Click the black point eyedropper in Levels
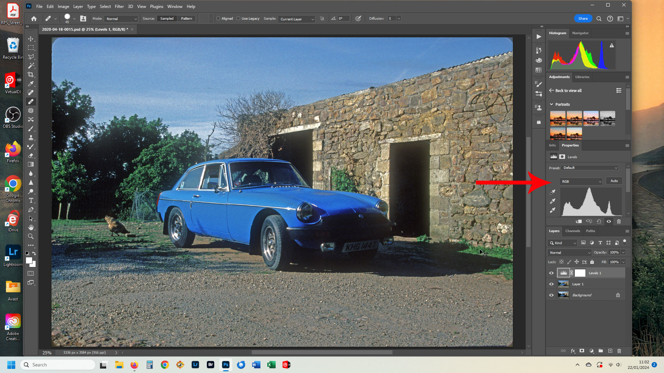This screenshot has height=373, width=664. point(552,192)
